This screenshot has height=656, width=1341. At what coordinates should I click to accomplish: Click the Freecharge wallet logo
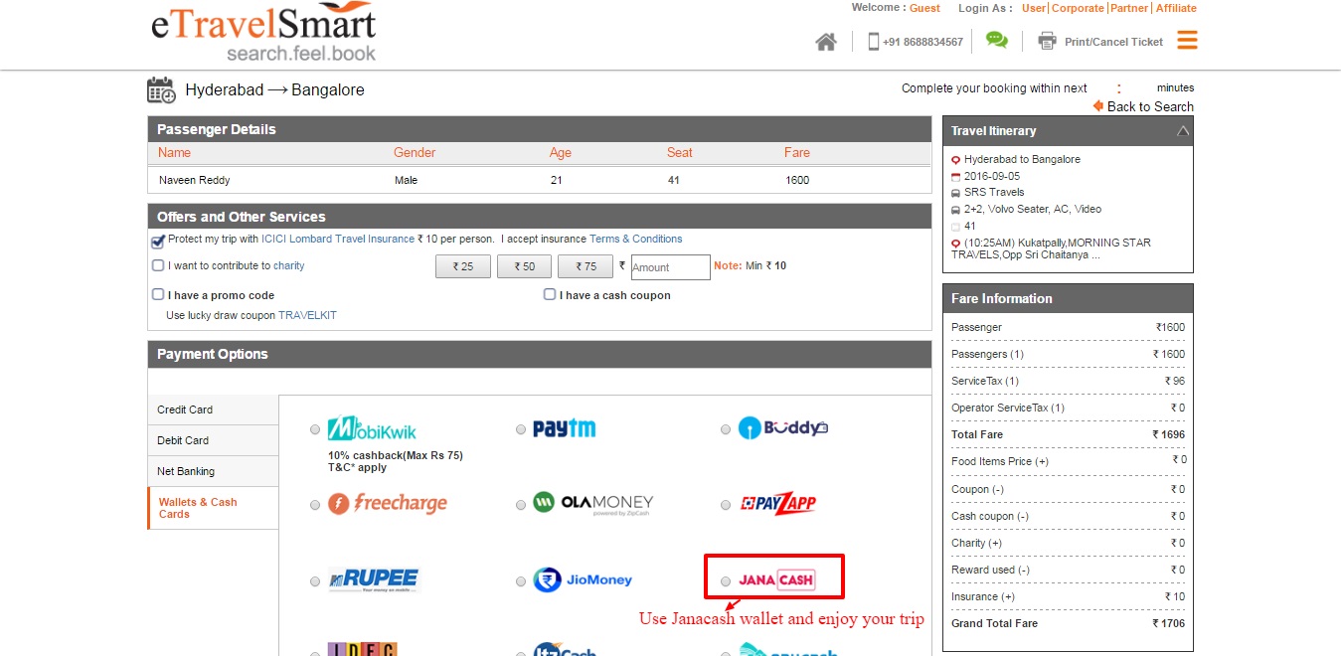click(388, 504)
